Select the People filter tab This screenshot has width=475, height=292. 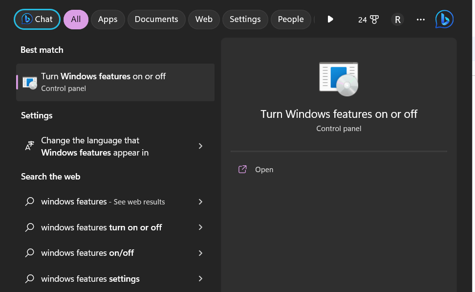click(291, 20)
